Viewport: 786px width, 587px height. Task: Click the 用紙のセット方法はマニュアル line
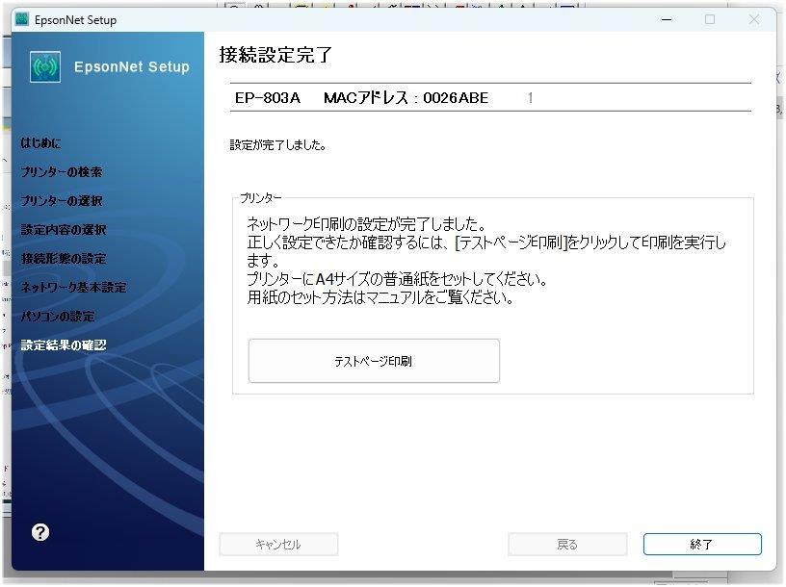point(380,297)
